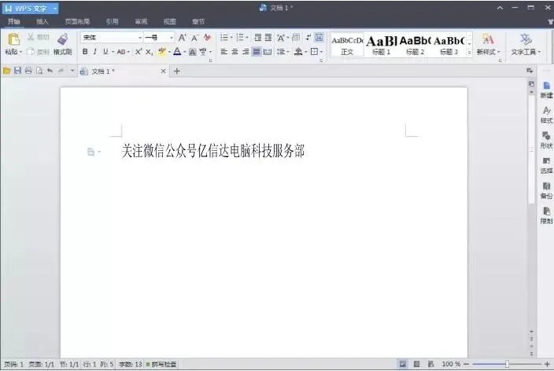
Task: Expand the styles gallery list
Action: (469, 52)
